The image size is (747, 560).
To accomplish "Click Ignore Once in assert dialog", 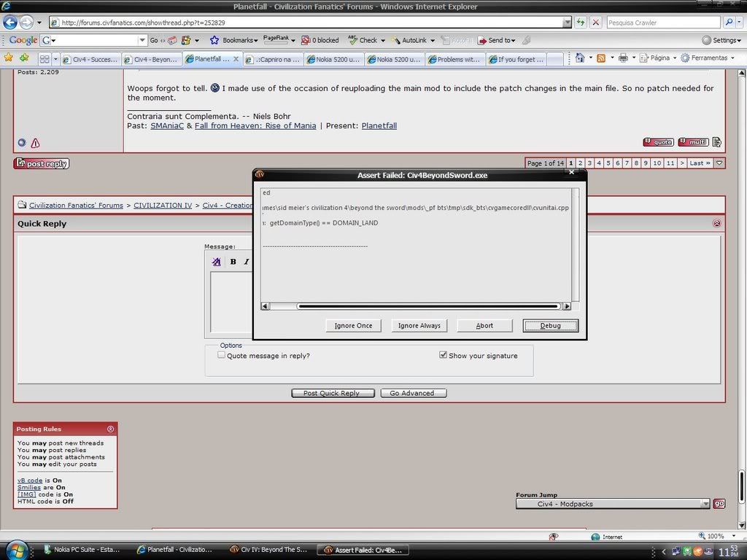I will 354,325.
